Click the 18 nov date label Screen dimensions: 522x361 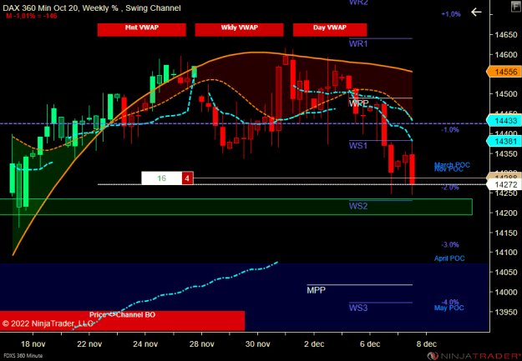pyautogui.click(x=33, y=344)
